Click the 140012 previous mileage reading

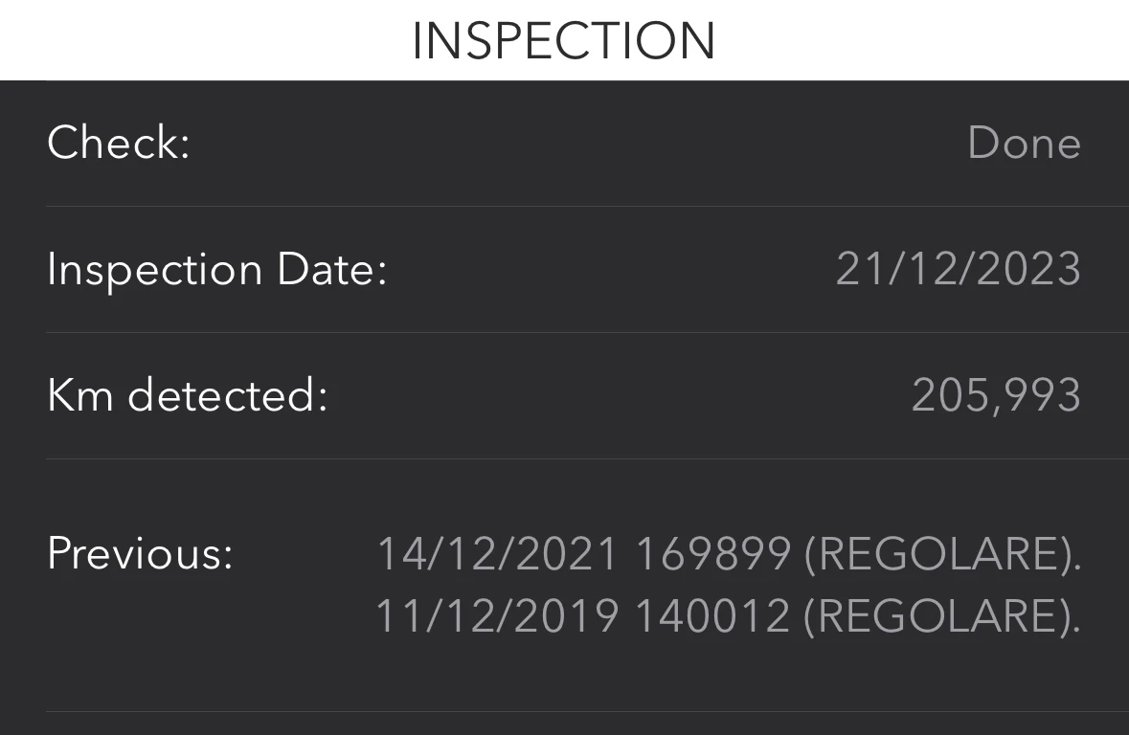tap(712, 616)
